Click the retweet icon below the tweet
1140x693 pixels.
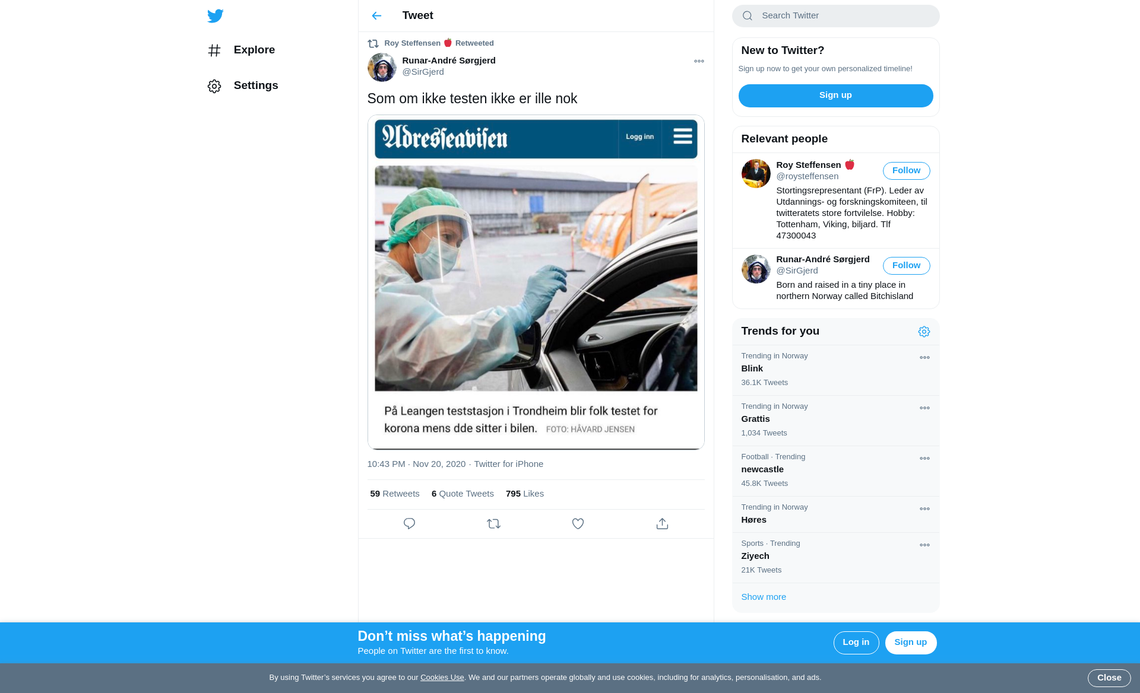tap(493, 524)
